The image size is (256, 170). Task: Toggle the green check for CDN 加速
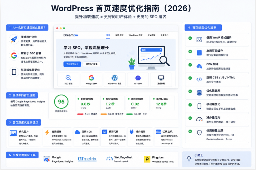click(190, 65)
